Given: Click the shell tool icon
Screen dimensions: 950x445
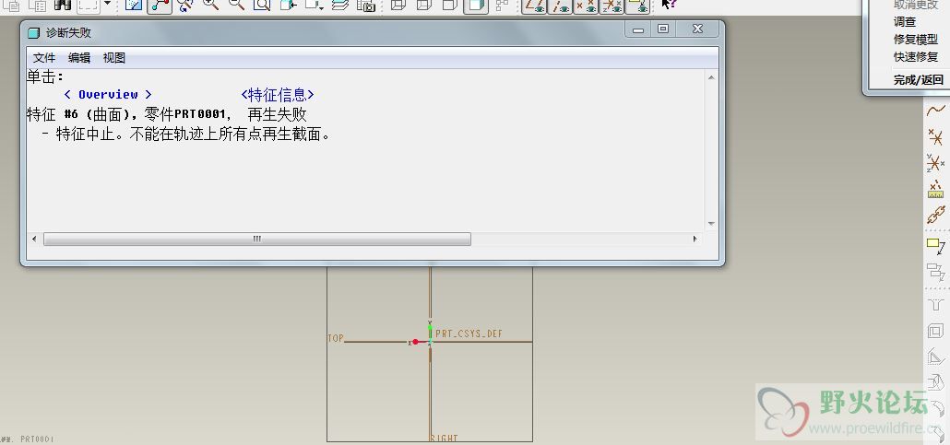Looking at the screenshot, I should pyautogui.click(x=935, y=331).
